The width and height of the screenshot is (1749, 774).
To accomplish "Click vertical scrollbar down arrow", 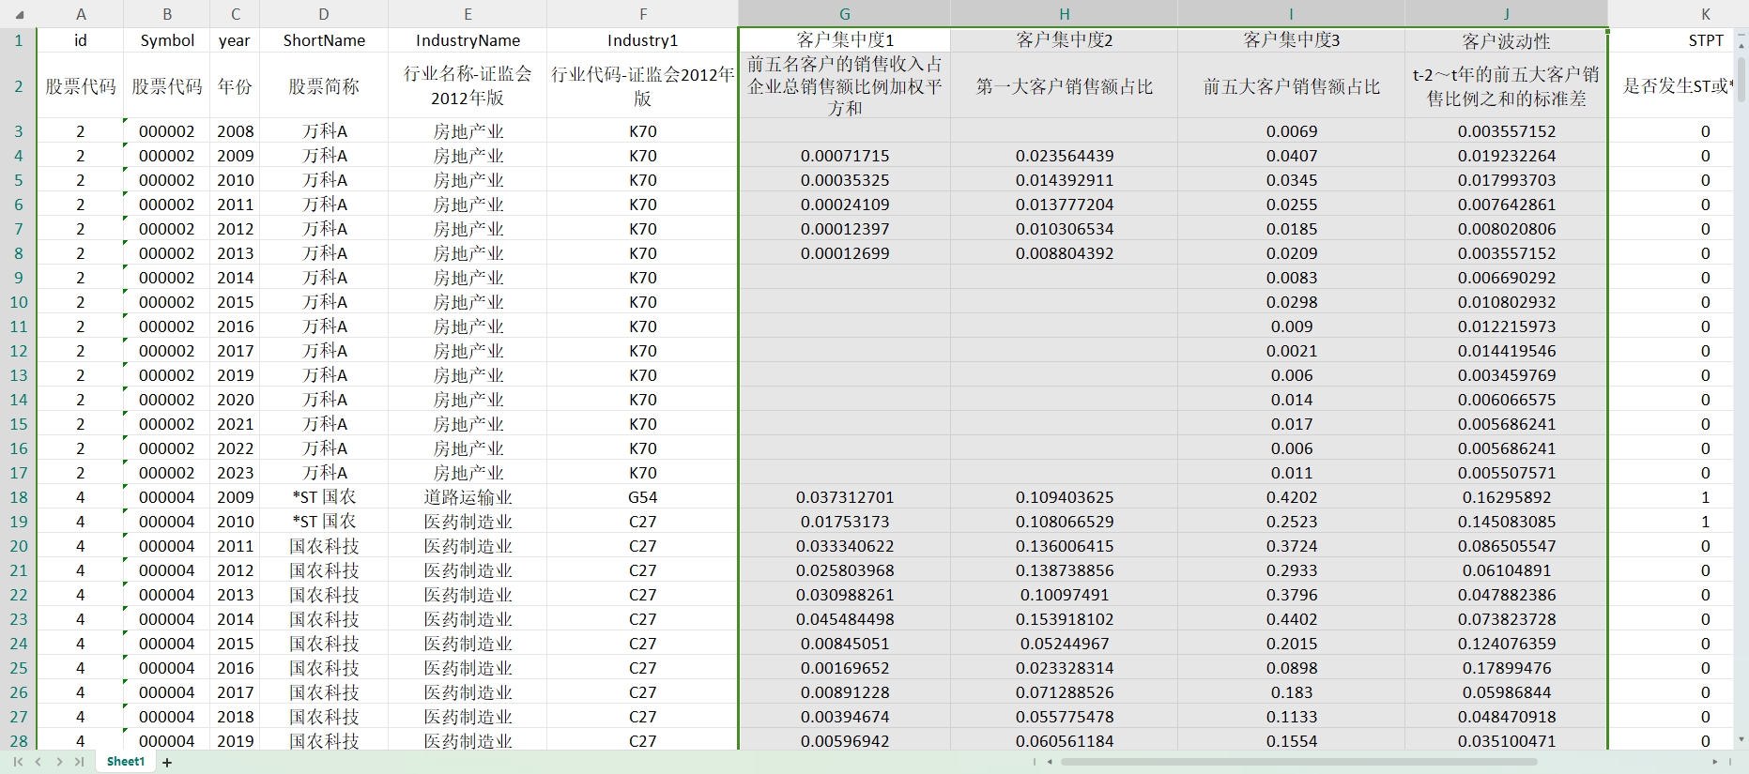I will point(1742,739).
